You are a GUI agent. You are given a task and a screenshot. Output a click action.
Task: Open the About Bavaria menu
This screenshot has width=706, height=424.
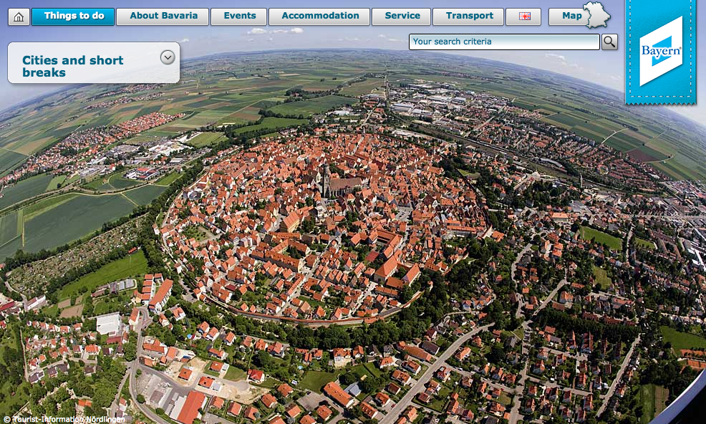pyautogui.click(x=163, y=16)
